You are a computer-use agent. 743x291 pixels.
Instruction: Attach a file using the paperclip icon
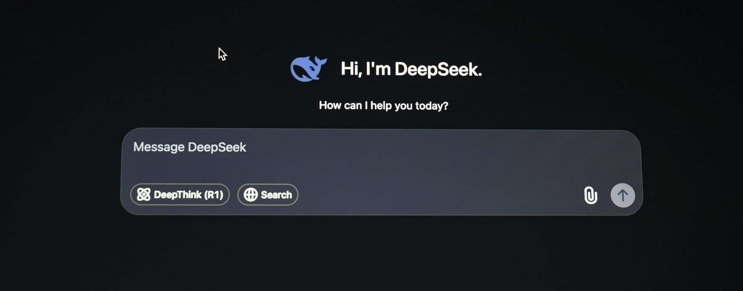[x=591, y=195]
